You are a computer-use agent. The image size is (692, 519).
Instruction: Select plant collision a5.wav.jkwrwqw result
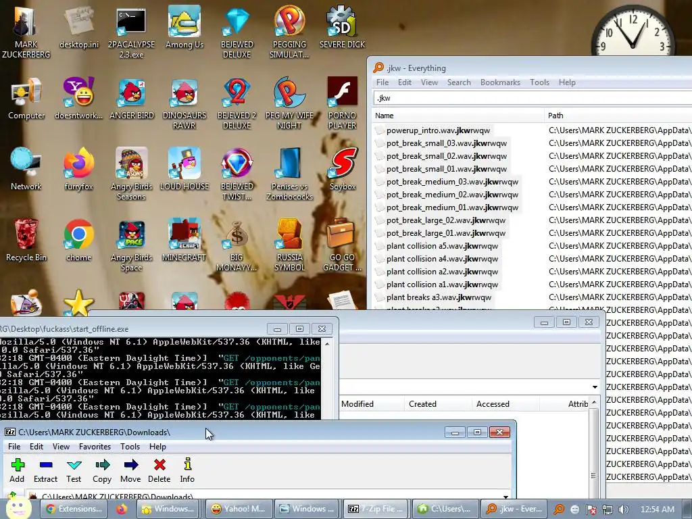pos(442,246)
